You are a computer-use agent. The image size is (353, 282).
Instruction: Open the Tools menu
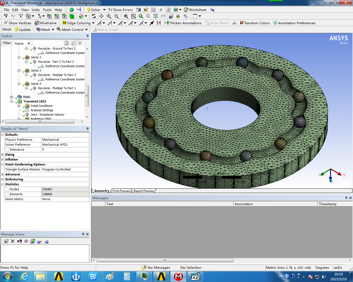47,10
